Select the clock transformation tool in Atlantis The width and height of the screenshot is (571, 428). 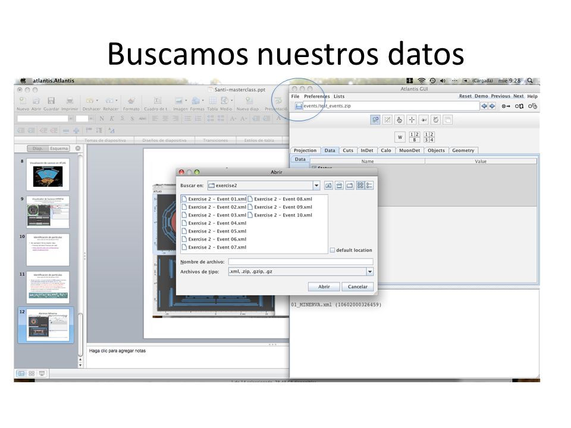(x=436, y=119)
